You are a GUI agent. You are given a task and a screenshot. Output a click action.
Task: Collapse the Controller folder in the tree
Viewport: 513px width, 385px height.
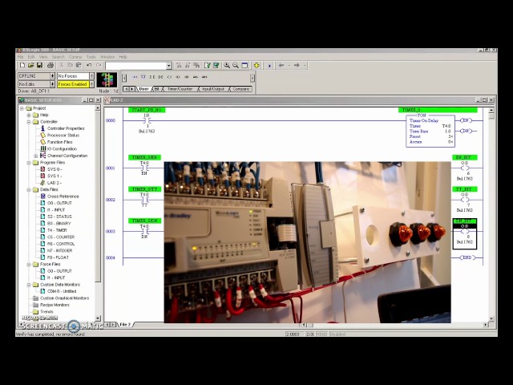click(x=29, y=122)
